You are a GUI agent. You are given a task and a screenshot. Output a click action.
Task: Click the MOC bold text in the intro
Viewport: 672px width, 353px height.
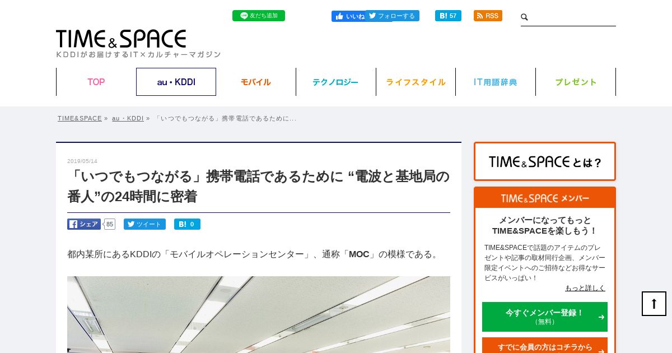359,254
